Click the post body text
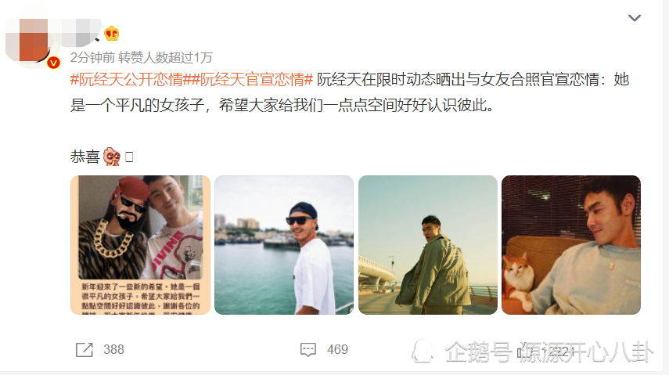669x375 pixels. (350, 92)
